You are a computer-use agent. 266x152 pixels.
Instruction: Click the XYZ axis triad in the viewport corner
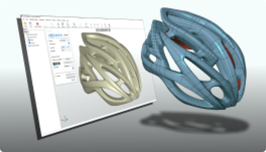[x=65, y=119]
